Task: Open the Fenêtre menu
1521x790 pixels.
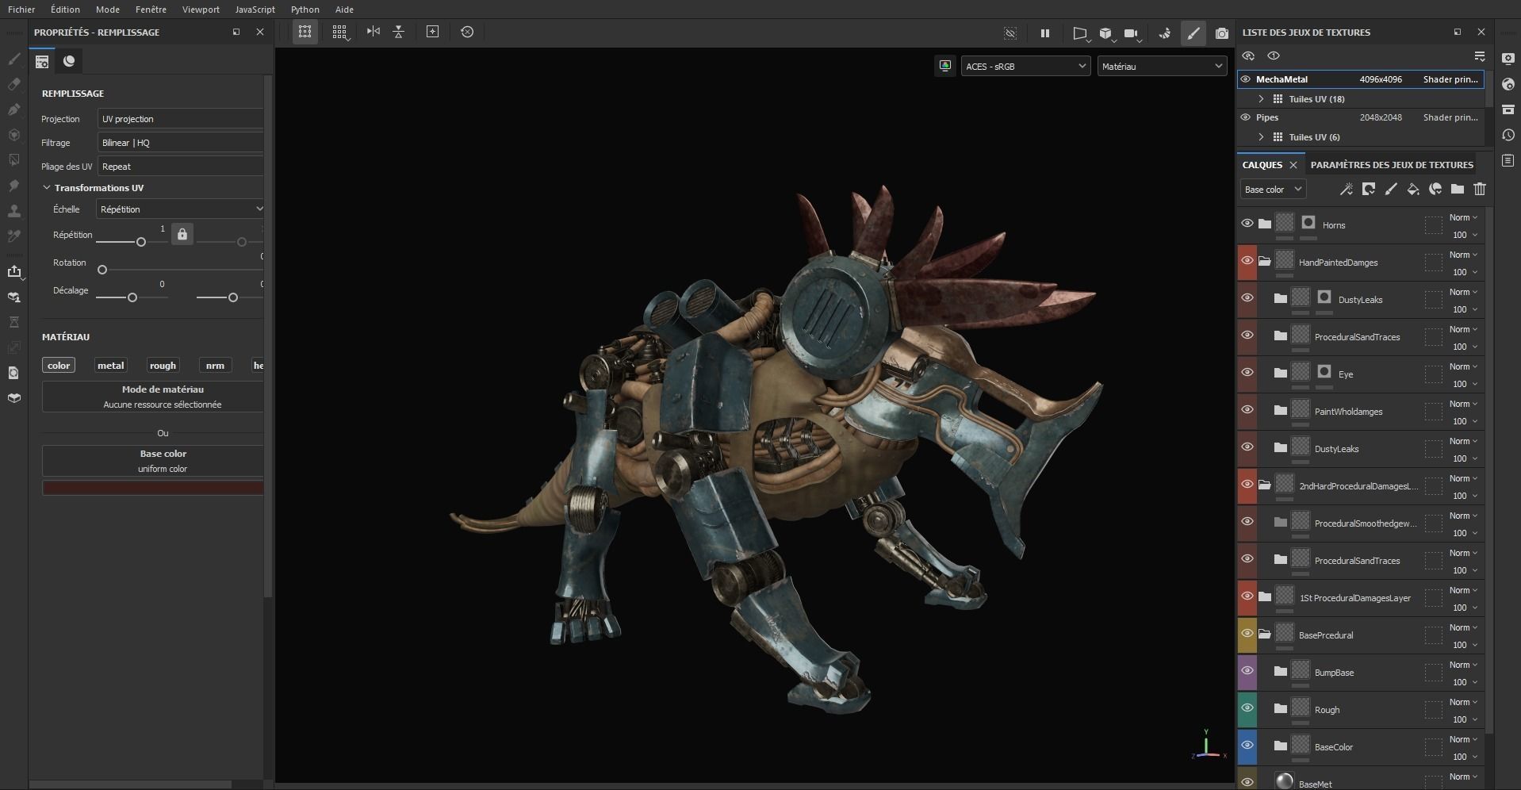Action: [x=151, y=10]
